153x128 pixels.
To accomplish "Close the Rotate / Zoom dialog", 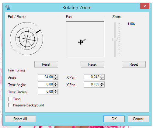I will point(144,6).
